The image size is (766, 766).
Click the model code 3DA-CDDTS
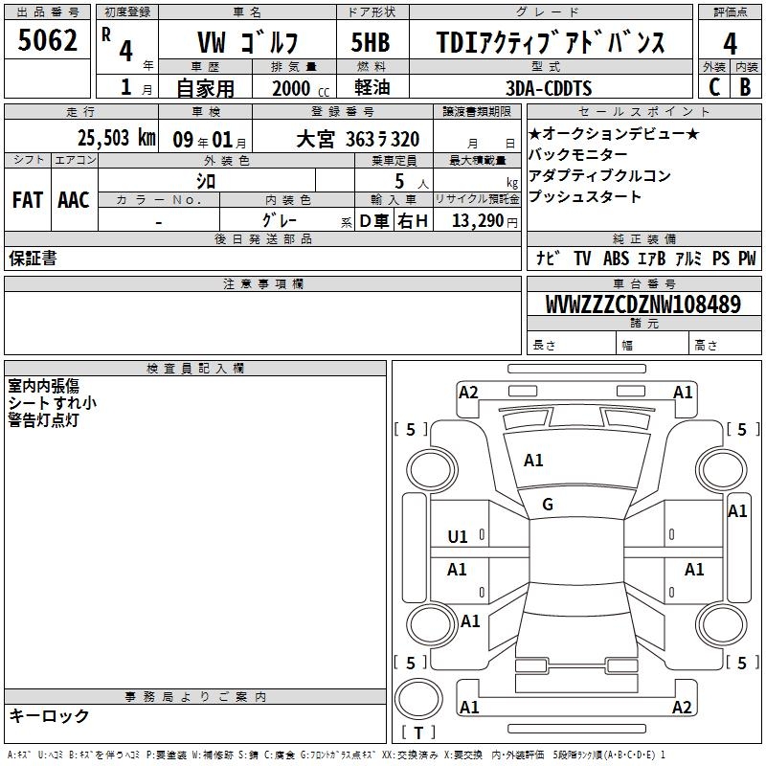coord(549,88)
